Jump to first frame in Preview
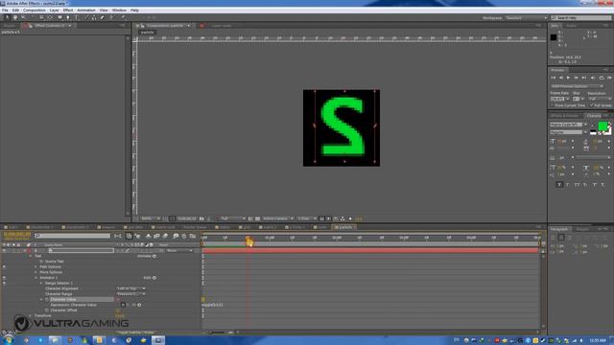The height and width of the screenshot is (345, 614). pos(554,78)
